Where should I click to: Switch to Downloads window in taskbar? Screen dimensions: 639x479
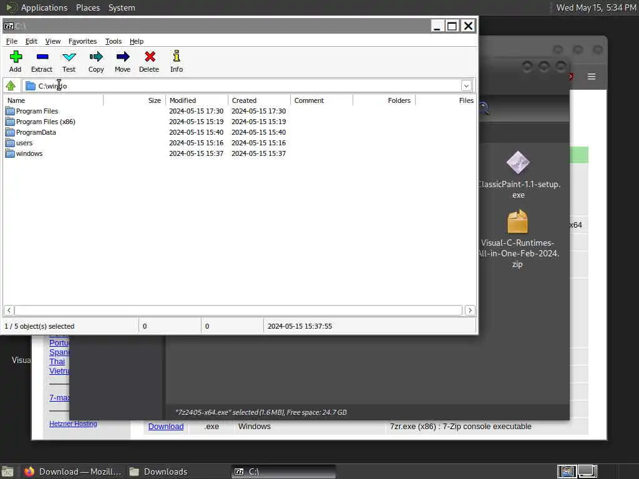pyautogui.click(x=159, y=472)
